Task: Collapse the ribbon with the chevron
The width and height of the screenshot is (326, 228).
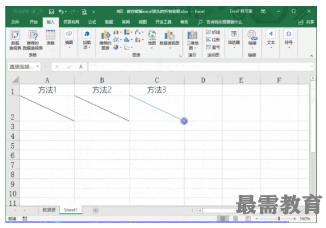Action: coord(311,56)
